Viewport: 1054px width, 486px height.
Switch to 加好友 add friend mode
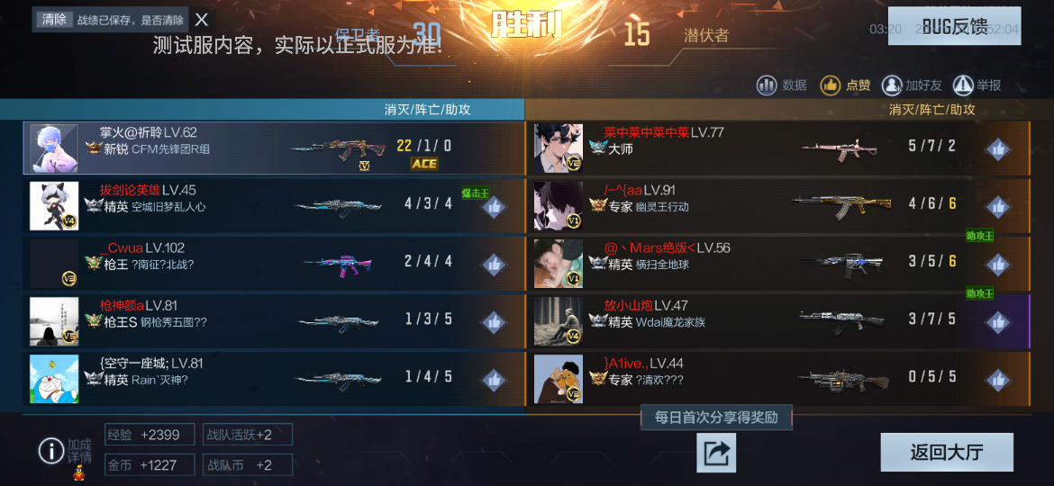click(x=913, y=85)
